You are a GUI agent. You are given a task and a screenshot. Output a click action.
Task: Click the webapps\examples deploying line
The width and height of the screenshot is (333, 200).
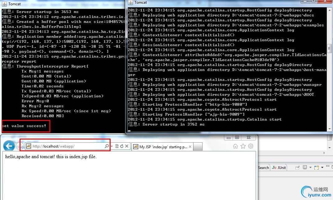point(226,25)
